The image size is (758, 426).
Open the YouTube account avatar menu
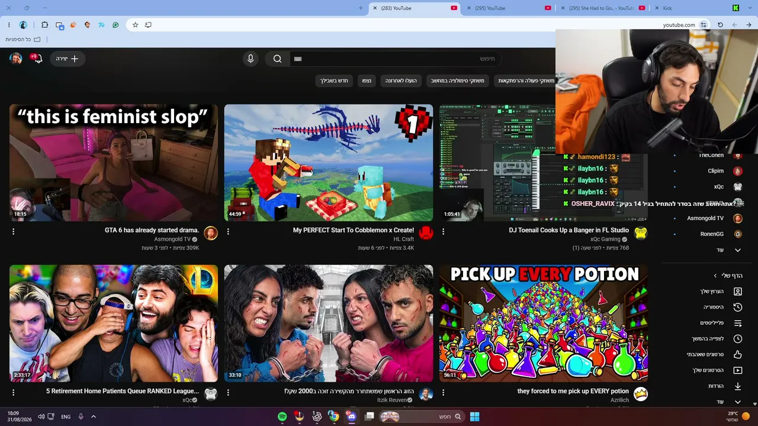click(x=16, y=59)
